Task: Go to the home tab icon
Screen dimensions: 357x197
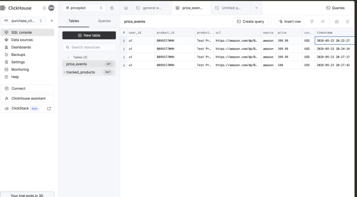Action: 126,8
